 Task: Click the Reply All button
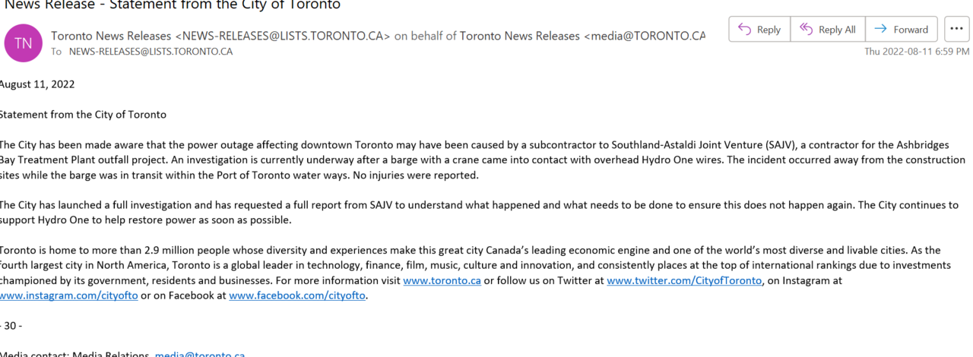click(x=828, y=30)
